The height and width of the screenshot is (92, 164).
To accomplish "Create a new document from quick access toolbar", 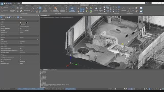I will click(x=5, y=3).
